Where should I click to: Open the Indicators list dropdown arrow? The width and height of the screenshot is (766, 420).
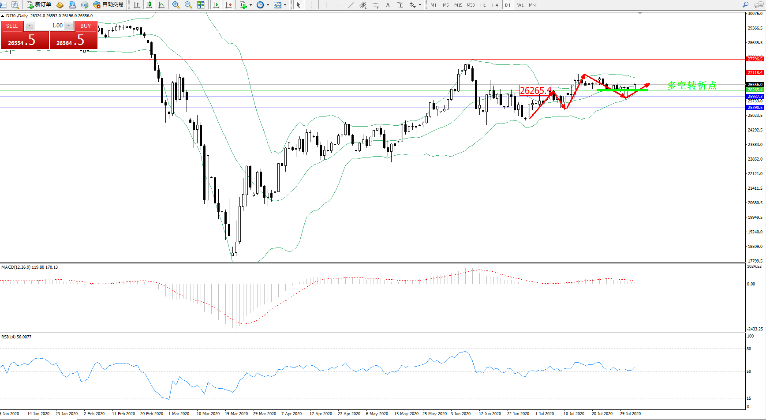(251, 5)
